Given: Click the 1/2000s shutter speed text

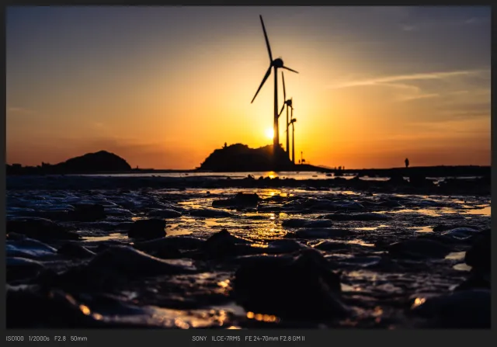Looking at the screenshot, I should coord(39,338).
